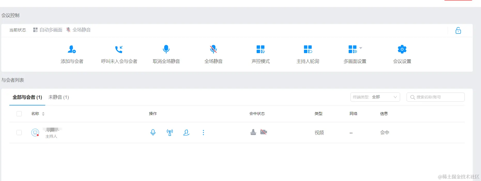Click the Add Participant (添加与会者) icon
Viewport: 481px width, 181px height.
(72, 49)
